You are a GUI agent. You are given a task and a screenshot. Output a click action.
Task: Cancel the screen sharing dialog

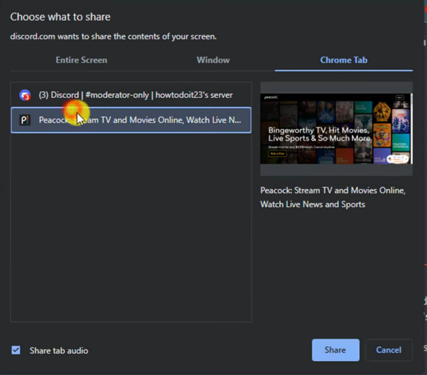[388, 350]
